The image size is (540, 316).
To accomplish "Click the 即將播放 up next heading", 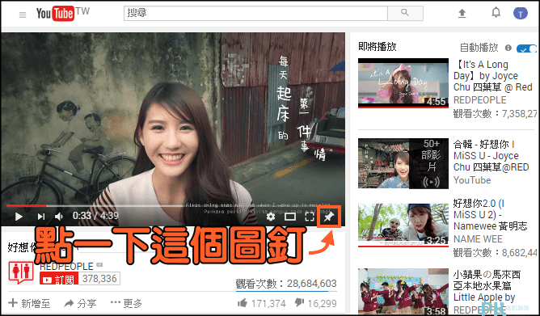I will (x=378, y=47).
